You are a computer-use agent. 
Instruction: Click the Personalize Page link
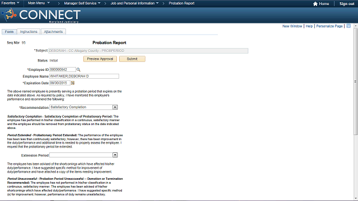(329, 26)
